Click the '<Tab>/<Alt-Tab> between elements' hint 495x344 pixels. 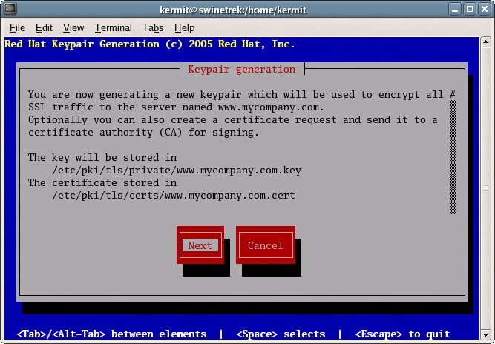point(111,334)
